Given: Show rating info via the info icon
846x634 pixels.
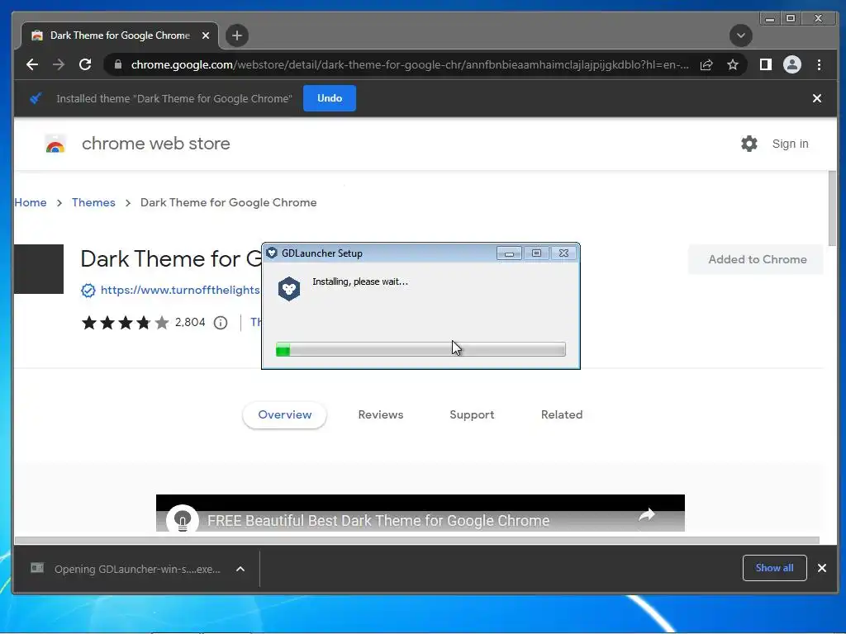Looking at the screenshot, I should pos(220,323).
